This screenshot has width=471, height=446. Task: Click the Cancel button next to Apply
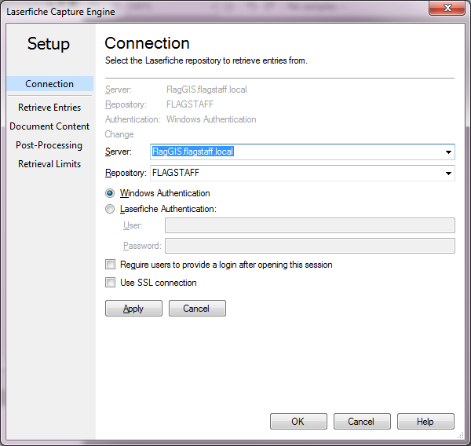tap(197, 309)
